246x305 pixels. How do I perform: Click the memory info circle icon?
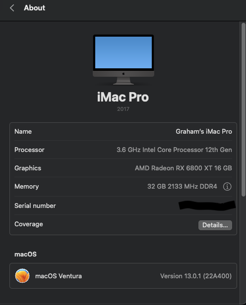[x=227, y=187]
